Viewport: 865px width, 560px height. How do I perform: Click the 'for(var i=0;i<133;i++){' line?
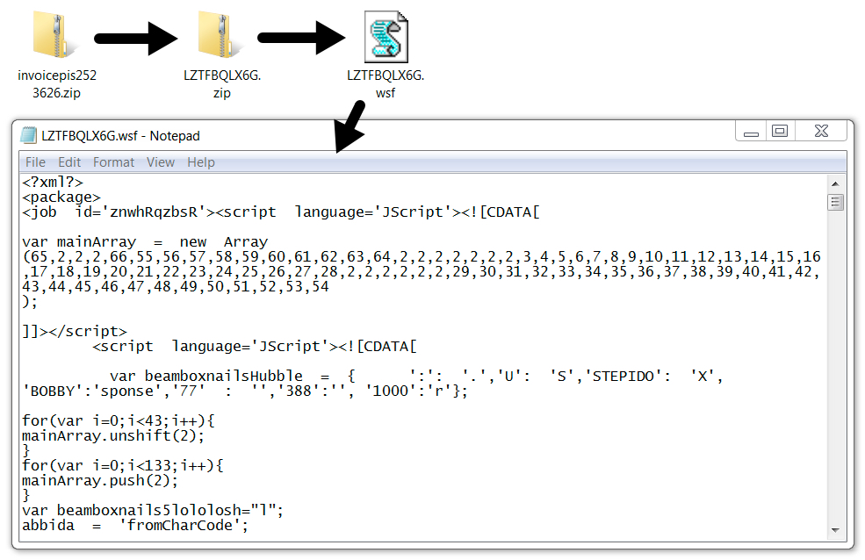click(x=123, y=465)
